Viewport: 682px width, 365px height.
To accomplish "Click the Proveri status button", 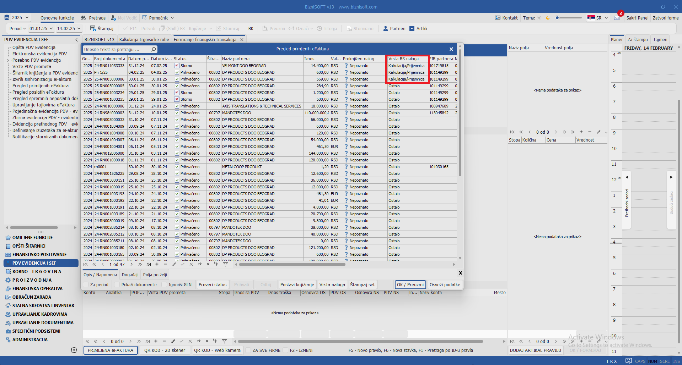I will click(x=212, y=284).
